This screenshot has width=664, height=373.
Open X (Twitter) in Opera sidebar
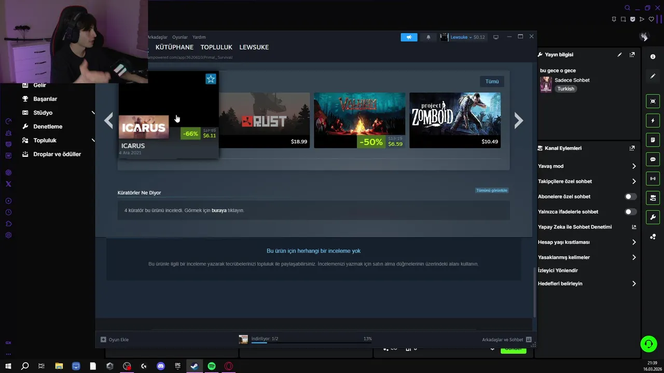pyautogui.click(x=8, y=184)
